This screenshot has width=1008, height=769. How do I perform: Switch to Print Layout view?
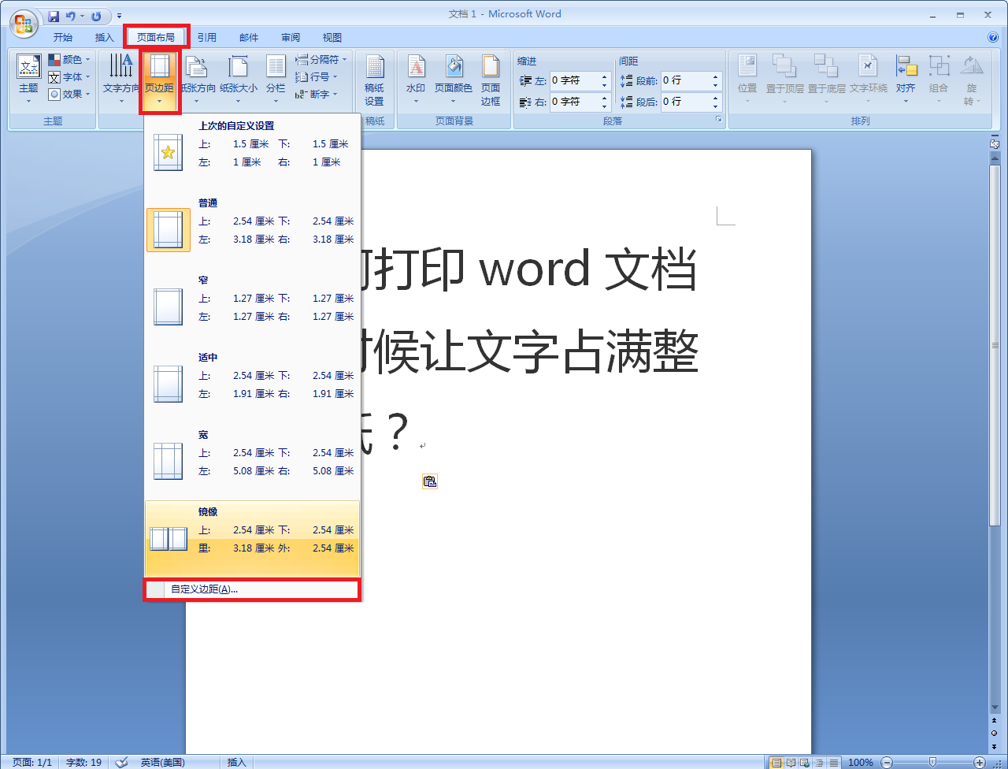777,763
